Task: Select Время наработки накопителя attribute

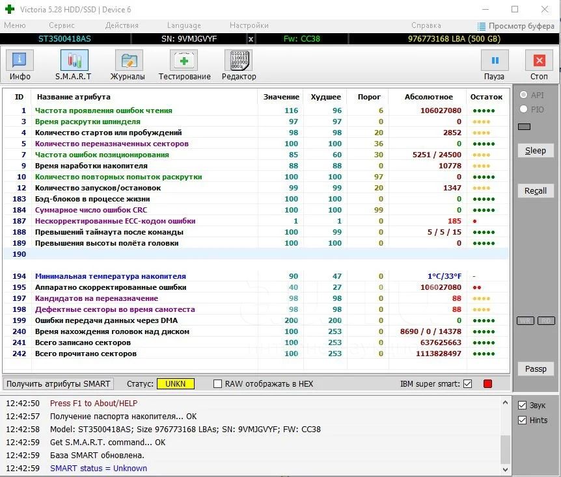Action: point(256,166)
